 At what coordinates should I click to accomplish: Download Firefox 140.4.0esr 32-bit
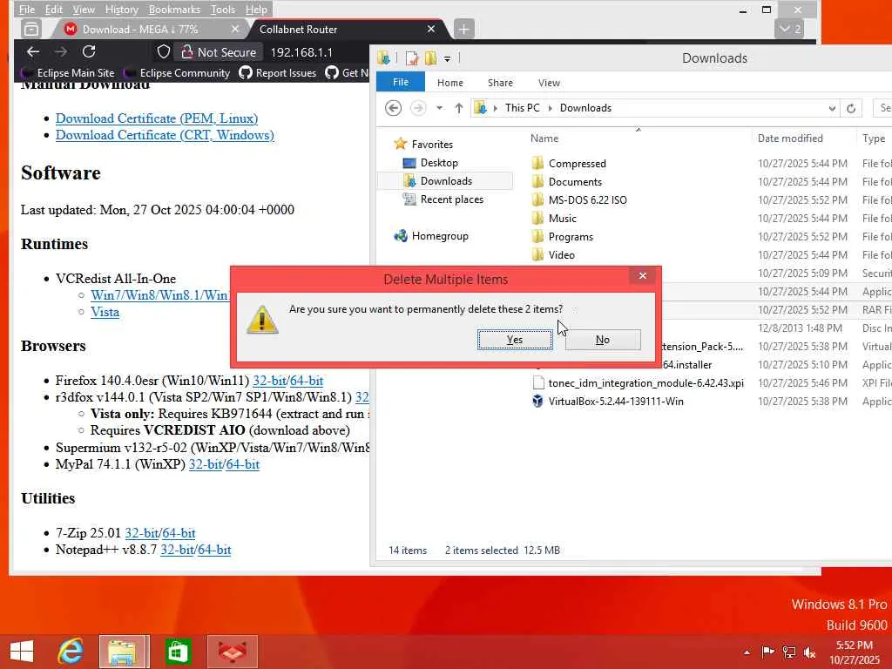[269, 381]
